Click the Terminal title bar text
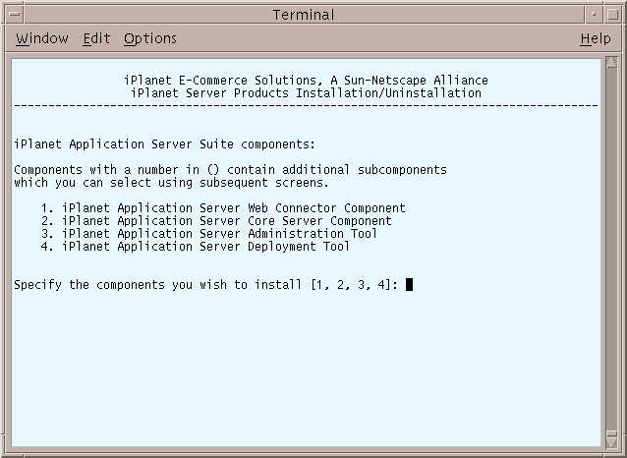The image size is (627, 458). tap(304, 15)
